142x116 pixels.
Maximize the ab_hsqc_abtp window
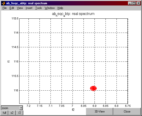[134, 3]
